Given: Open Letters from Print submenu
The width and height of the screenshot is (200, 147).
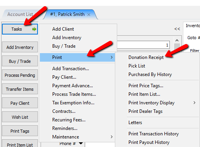Looking at the screenshot, I should tap(157, 123).
